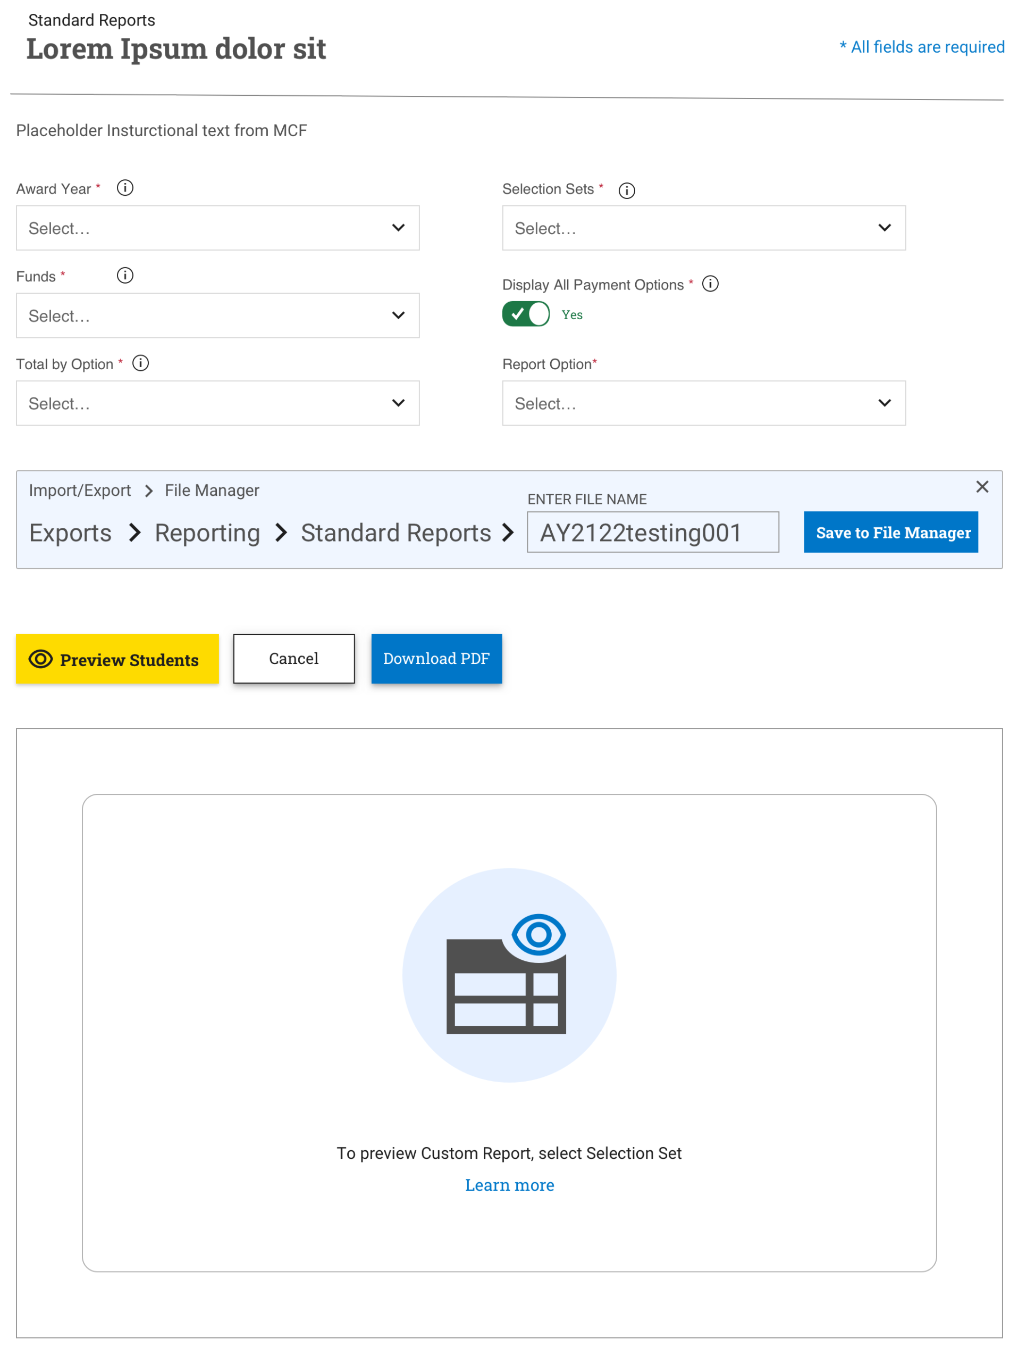Close the File Manager save panel

[x=982, y=486]
